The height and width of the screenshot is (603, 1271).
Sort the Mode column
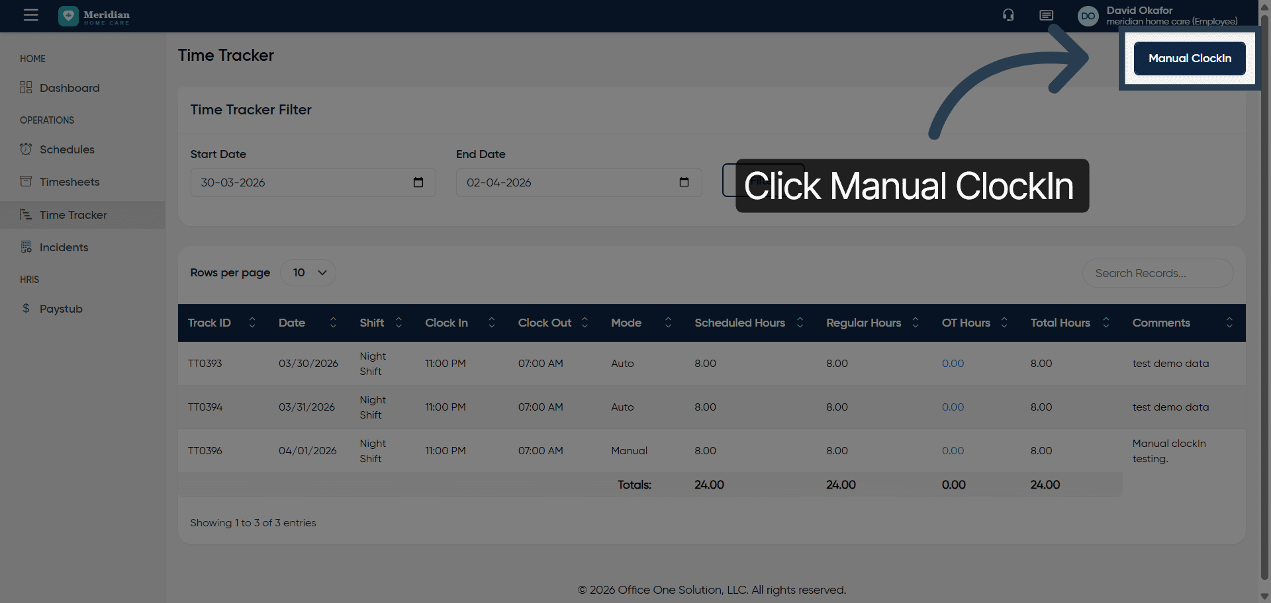(x=668, y=323)
